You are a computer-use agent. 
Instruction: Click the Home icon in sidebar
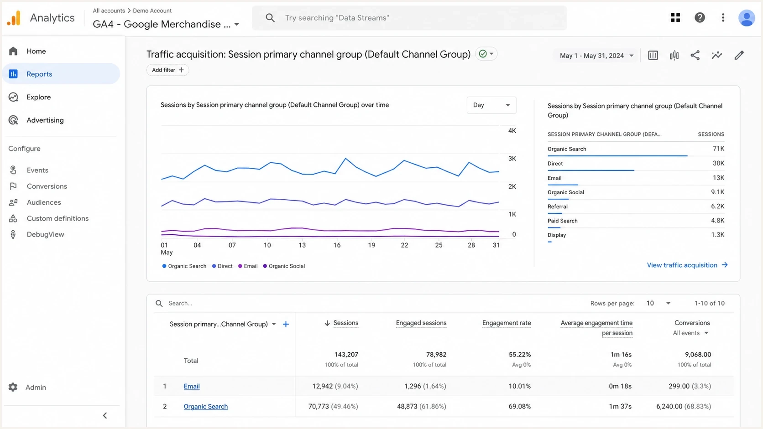(x=13, y=51)
